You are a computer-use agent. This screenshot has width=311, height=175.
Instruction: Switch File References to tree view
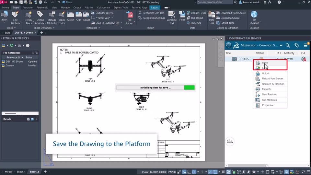click(x=37, y=53)
